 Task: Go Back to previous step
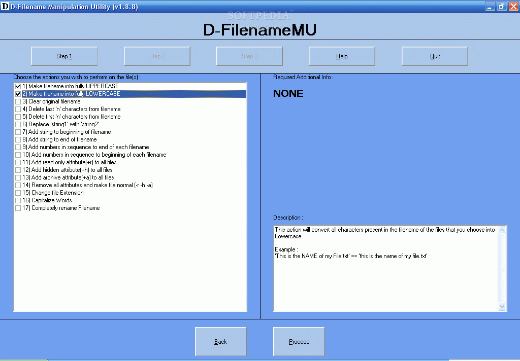(220, 341)
